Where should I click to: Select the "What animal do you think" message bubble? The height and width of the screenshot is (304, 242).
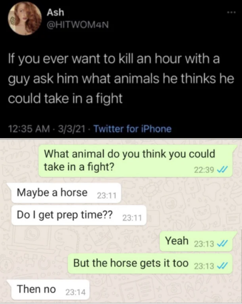pos(135,161)
